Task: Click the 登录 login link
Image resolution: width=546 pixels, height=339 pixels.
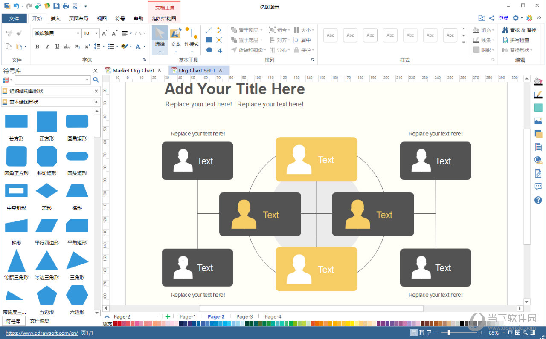Action: click(504, 18)
